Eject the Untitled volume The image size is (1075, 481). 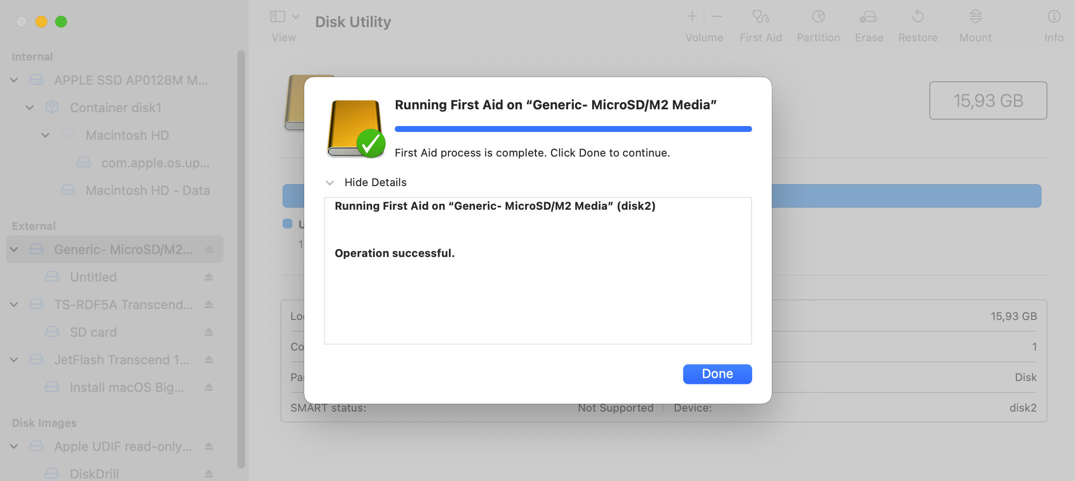click(x=209, y=277)
